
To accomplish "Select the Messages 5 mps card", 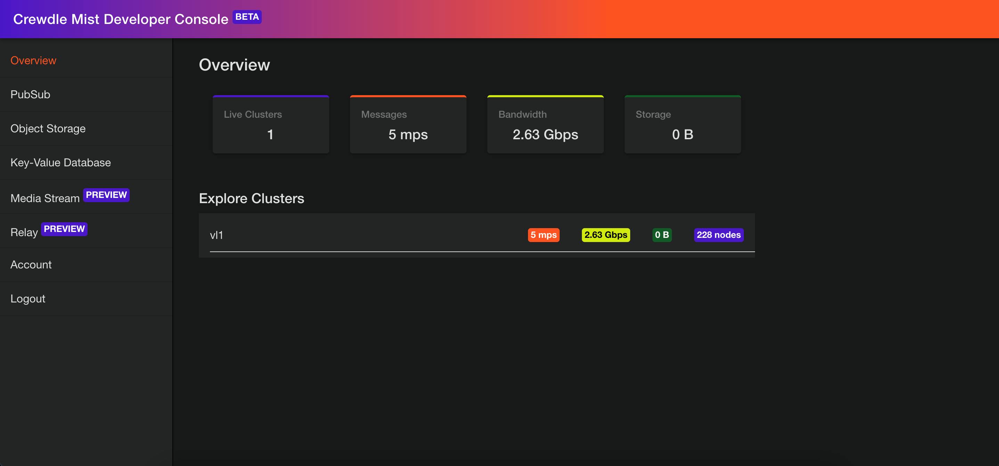I will [408, 124].
